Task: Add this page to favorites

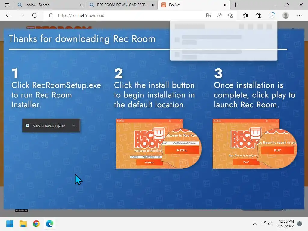Action: (230, 15)
